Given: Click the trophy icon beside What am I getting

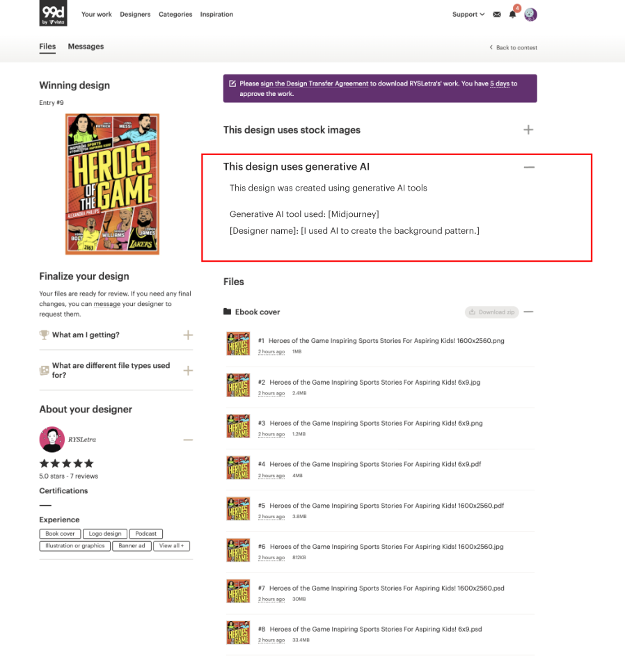Looking at the screenshot, I should click(44, 335).
